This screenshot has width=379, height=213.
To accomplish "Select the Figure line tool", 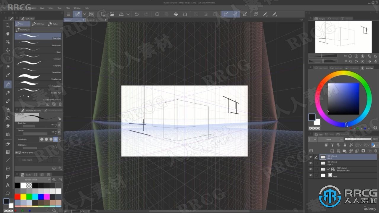I will 8,160.
